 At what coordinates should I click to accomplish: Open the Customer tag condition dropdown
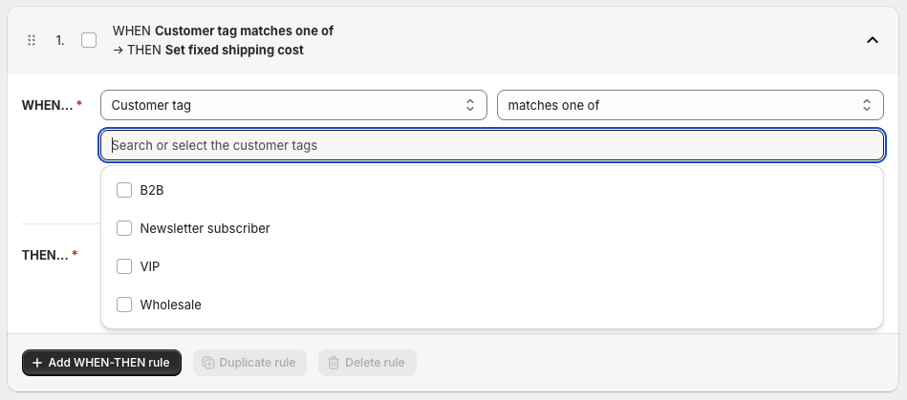[x=287, y=105]
